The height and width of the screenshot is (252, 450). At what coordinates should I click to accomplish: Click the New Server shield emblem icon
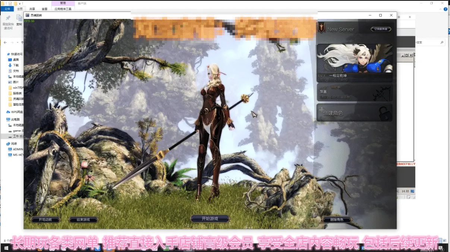321,28
